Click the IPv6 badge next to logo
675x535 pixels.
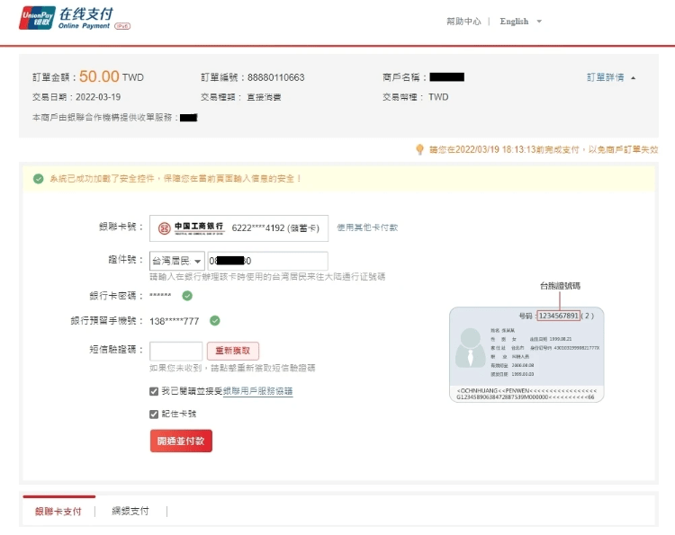(x=122, y=26)
